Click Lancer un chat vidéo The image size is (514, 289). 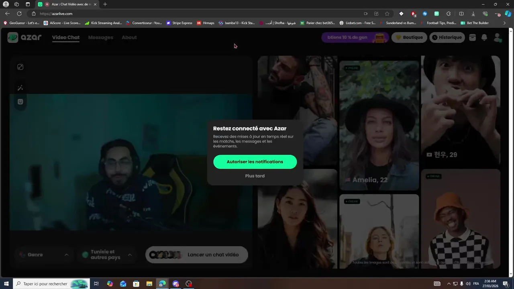(197, 254)
